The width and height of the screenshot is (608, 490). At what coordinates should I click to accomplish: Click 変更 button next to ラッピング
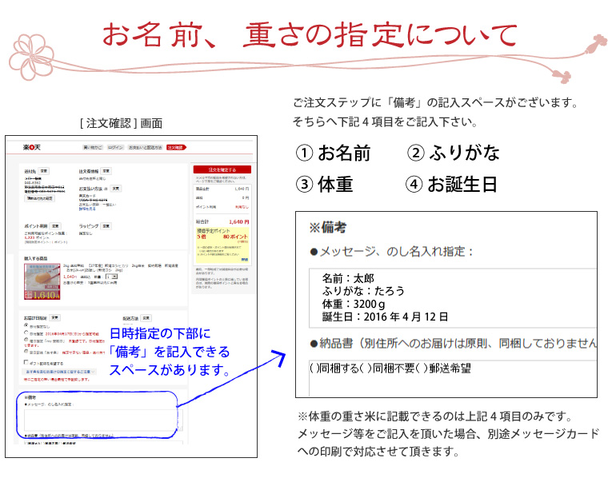pos(106,225)
